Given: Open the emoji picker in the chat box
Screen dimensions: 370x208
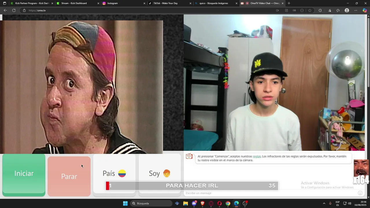Looking at the screenshot, I should point(360,193).
